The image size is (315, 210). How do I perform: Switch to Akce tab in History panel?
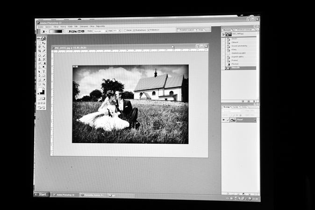234,30
